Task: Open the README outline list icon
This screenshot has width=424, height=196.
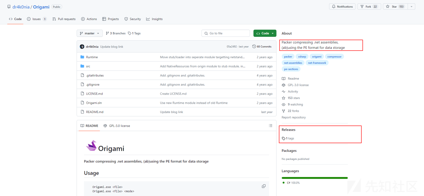Action: (271, 126)
